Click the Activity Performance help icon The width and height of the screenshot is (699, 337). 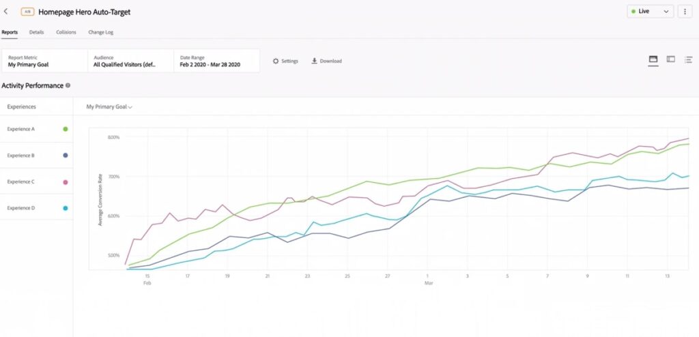pyautogui.click(x=68, y=86)
